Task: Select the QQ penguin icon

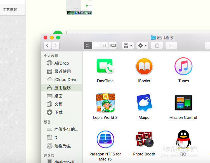Action: click(x=183, y=139)
